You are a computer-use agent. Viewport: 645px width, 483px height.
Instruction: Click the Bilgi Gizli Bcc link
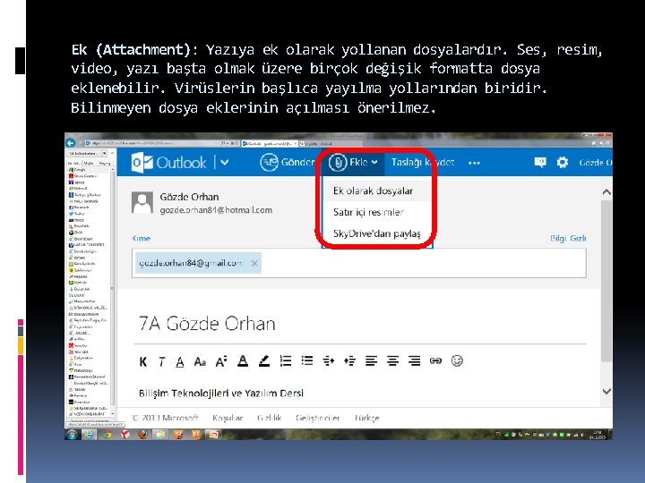coord(568,238)
